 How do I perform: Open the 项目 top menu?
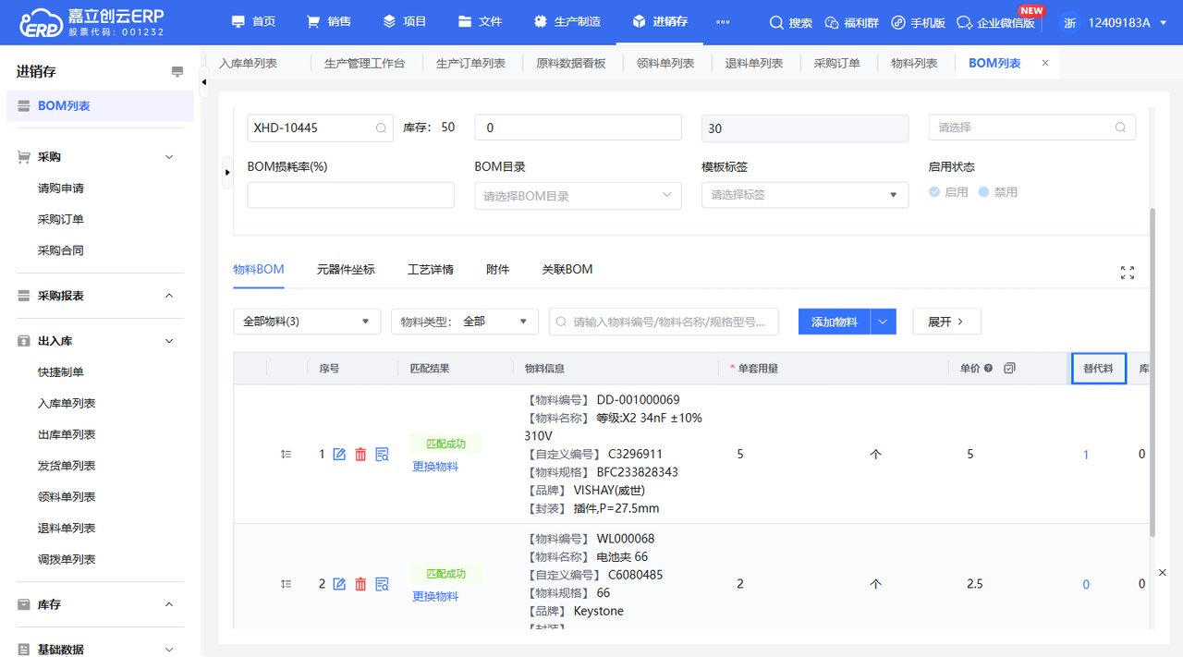405,21
